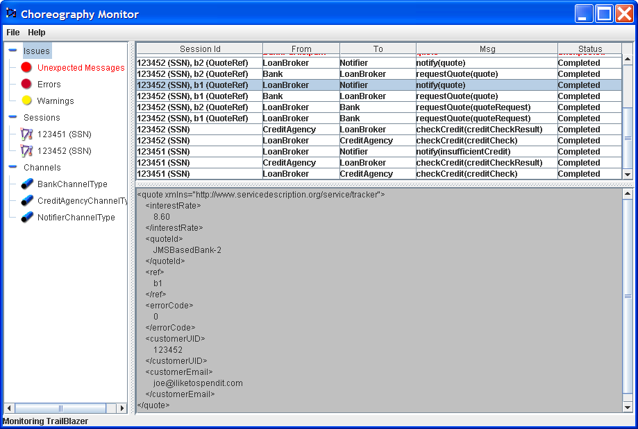This screenshot has width=638, height=429.
Task: Click the yellow Warnings icon
Action: pyautogui.click(x=26, y=100)
